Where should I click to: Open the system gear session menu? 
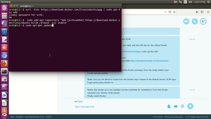click(208, 2)
